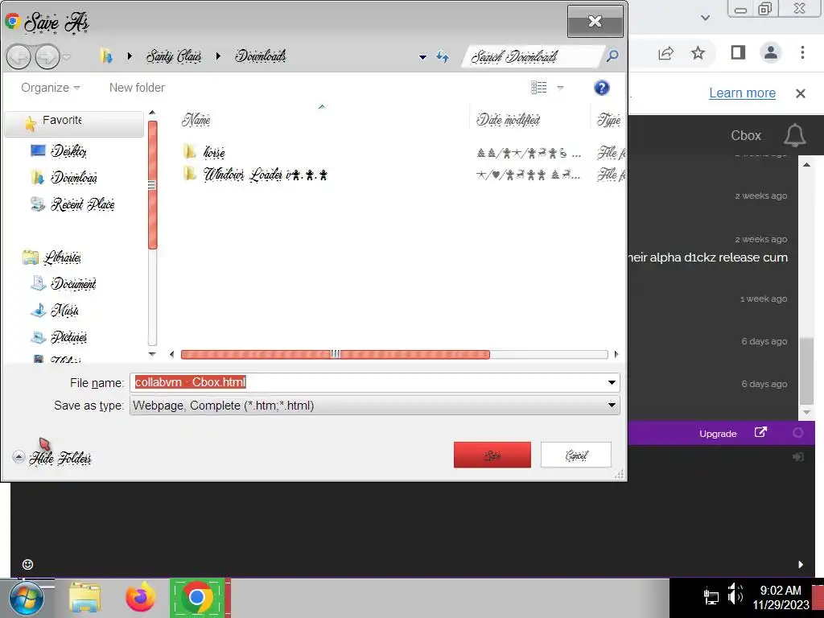Click the blue Help icon

coord(602,88)
